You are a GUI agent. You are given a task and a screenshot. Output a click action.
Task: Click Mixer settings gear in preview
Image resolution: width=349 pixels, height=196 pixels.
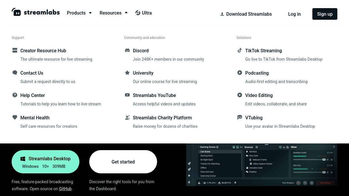pyautogui.click(x=334, y=147)
